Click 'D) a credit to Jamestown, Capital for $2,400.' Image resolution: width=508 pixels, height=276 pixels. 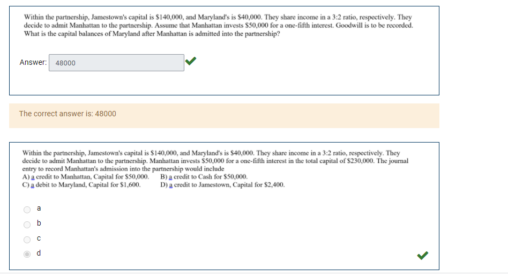click(222, 185)
